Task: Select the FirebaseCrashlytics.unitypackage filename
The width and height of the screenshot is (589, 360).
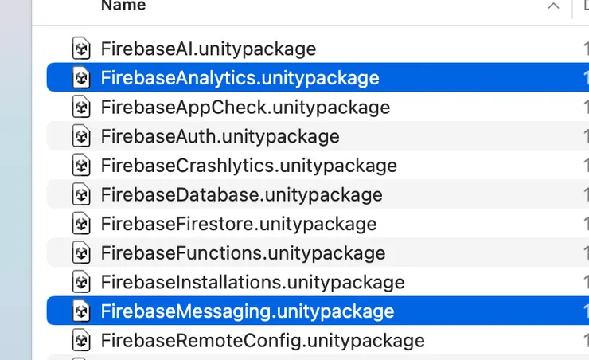Action: click(248, 166)
